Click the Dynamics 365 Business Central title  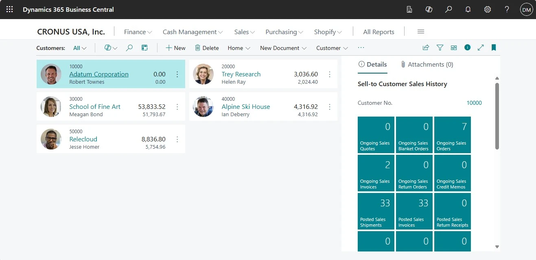click(x=68, y=9)
